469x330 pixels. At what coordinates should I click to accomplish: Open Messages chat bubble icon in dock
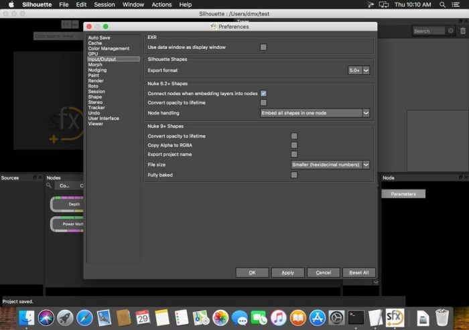[240, 318]
